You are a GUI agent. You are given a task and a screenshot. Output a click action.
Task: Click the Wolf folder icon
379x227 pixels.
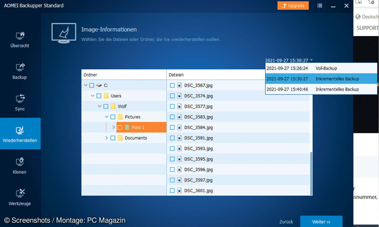[x=113, y=106]
